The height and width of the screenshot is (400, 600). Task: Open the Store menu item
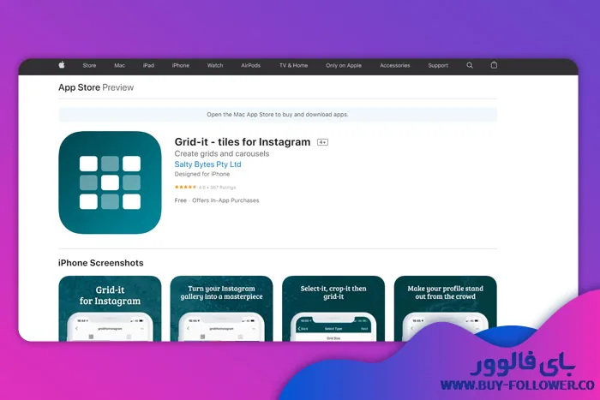(x=89, y=65)
